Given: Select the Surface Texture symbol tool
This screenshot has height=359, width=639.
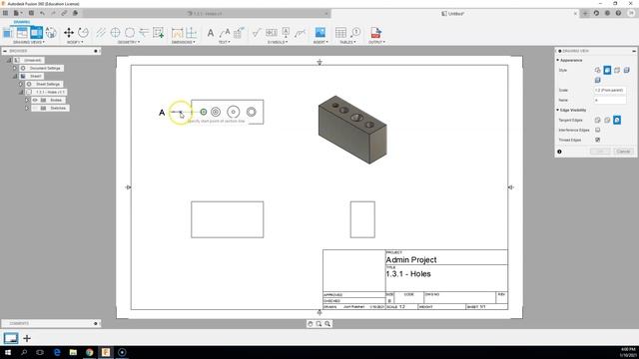Looking at the screenshot, I should (x=257, y=33).
